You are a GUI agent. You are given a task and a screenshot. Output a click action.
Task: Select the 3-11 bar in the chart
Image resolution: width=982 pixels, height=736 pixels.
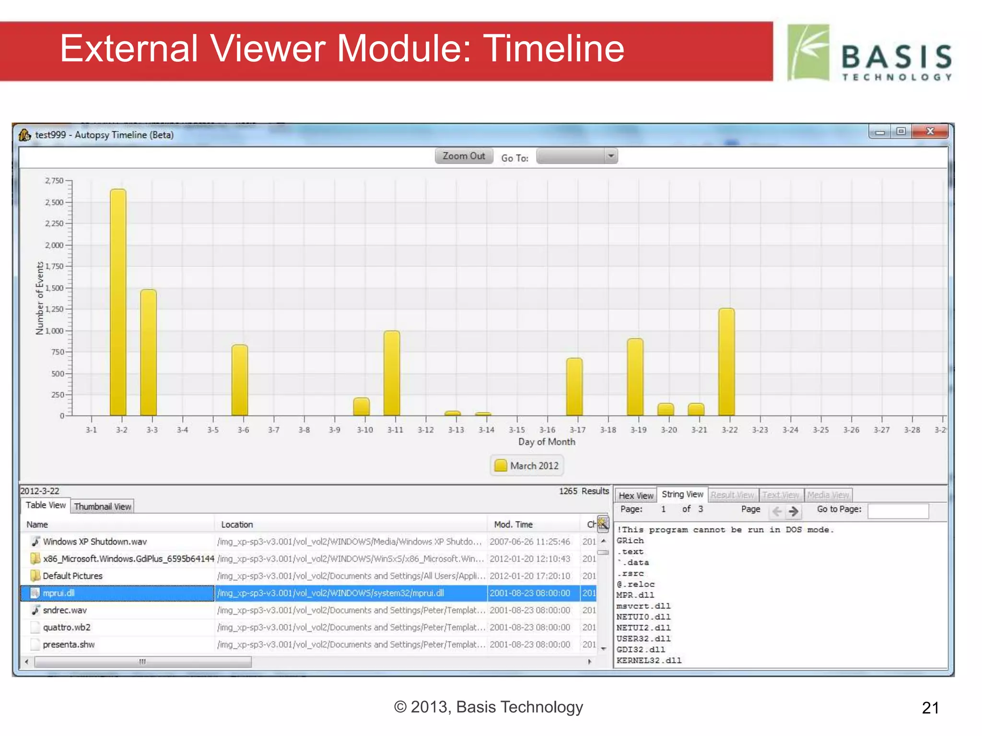point(392,373)
